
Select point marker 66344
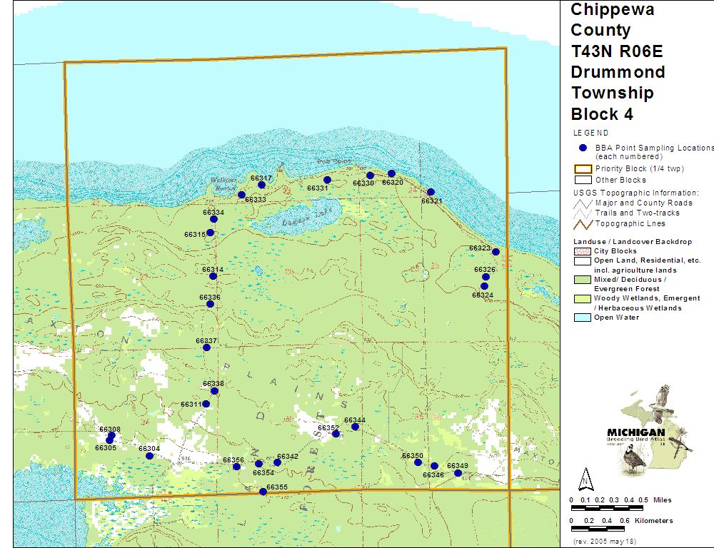pos(355,427)
